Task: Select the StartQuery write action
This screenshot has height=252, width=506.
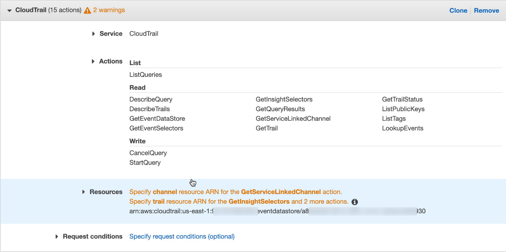Action: click(145, 162)
